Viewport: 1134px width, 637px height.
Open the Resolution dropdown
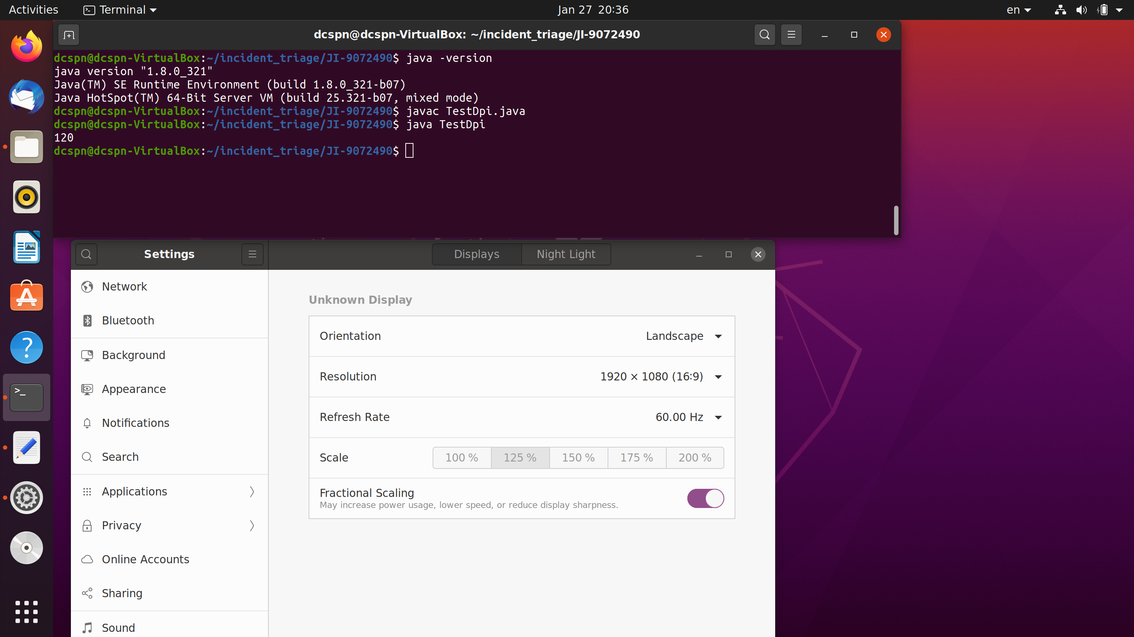click(x=660, y=376)
